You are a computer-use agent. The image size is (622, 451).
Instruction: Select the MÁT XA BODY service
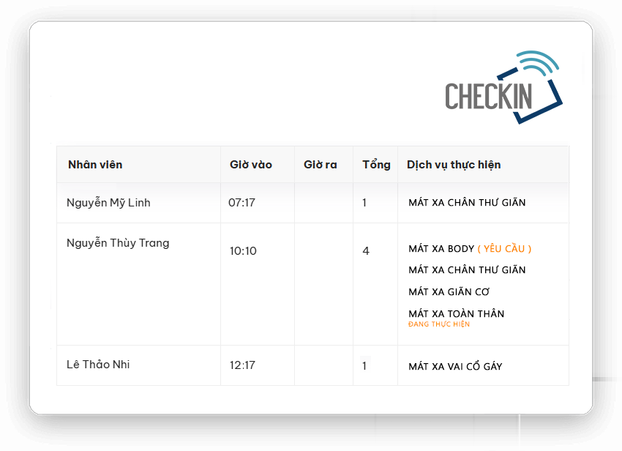441,249
